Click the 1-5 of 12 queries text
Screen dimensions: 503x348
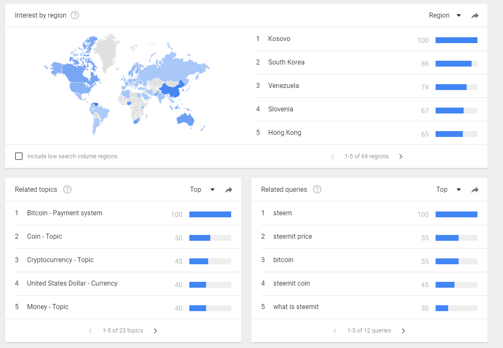point(369,331)
